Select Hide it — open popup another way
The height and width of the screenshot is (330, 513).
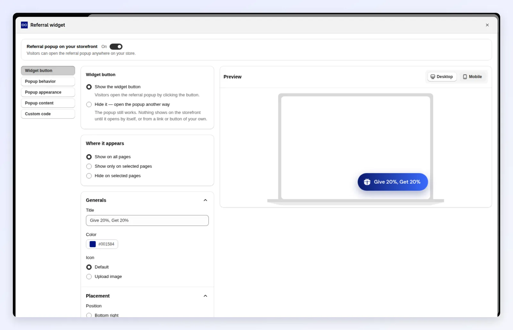click(89, 104)
